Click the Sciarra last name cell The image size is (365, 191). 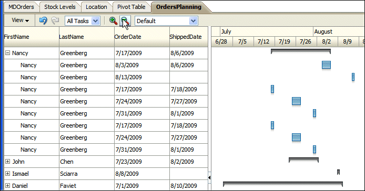coord(87,174)
